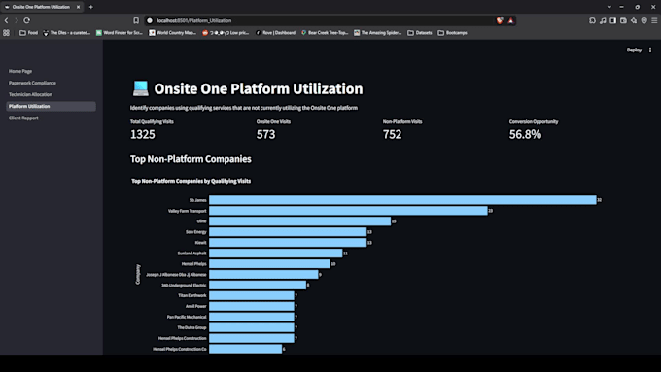The width and height of the screenshot is (661, 372).
Task: Go back with the browser back arrow
Action: (x=7, y=20)
